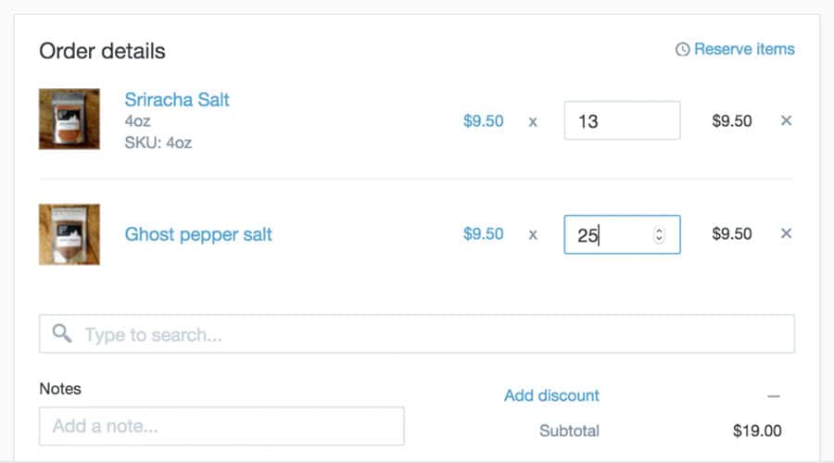Edit the Ghost pepper salt $9.50 unit price
Viewport: 834px width, 463px height.
point(483,233)
